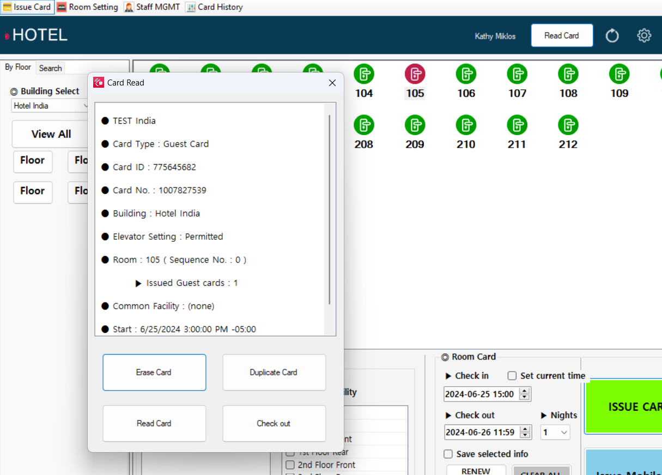This screenshot has height=475, width=662.
Task: Click the CLEAR ALL button
Action: (x=542, y=471)
